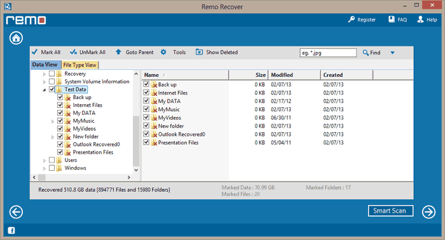Click the Mark All checkmark icon
This screenshot has height=240, width=445.
tap(34, 52)
